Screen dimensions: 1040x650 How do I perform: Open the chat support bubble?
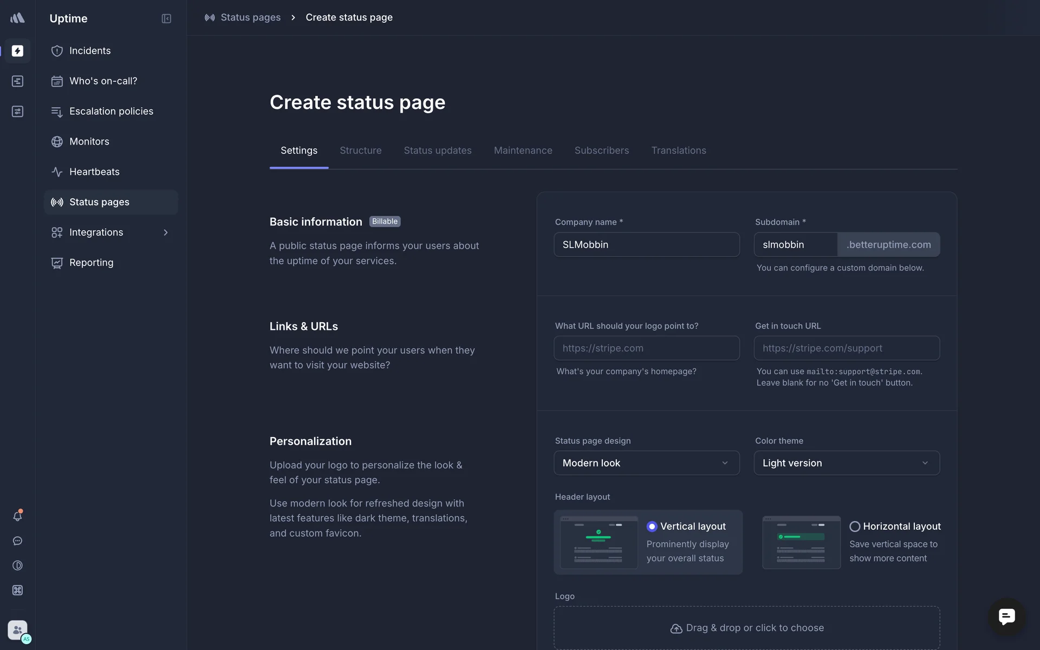(x=1006, y=616)
